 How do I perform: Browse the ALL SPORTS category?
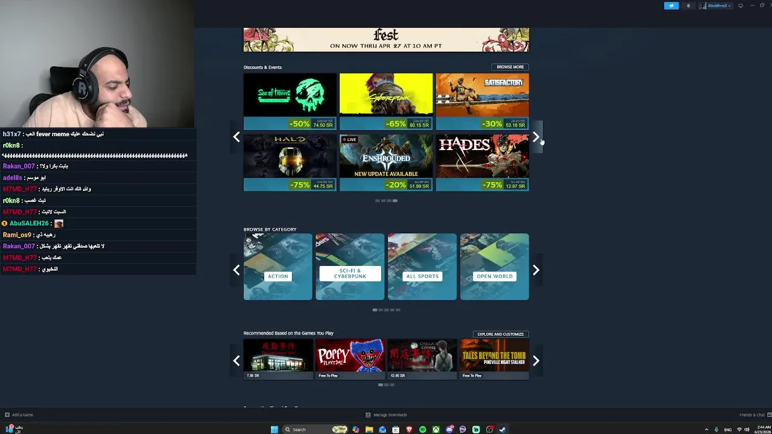422,266
